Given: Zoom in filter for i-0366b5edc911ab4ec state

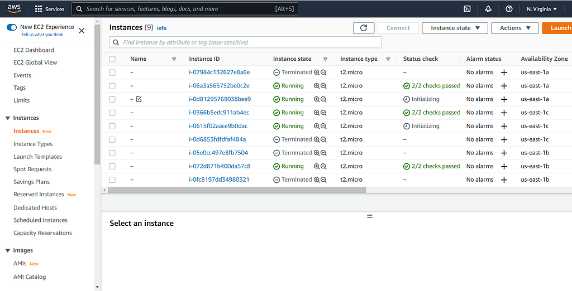Looking at the screenshot, I should tap(317, 113).
